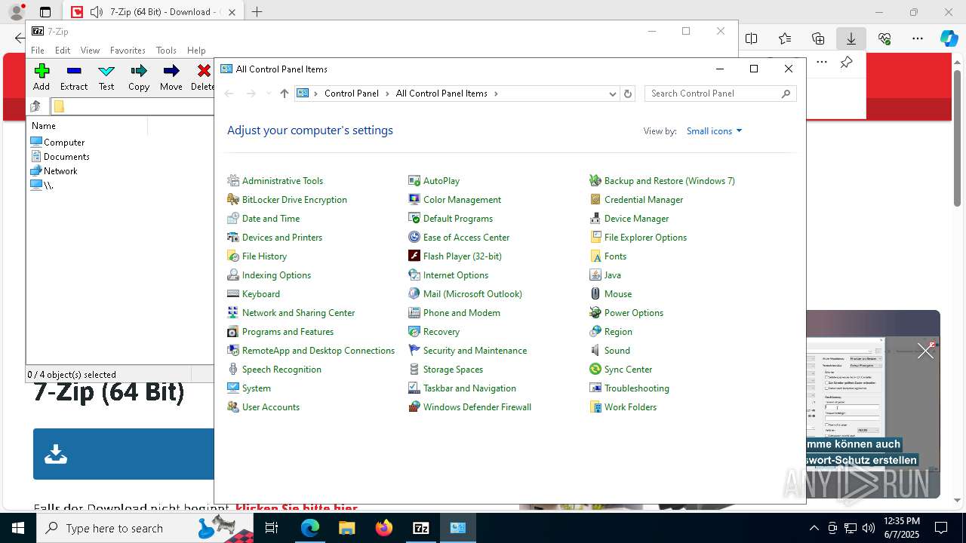
Task: Open the Flash Player (32-bit) icon
Action: pyautogui.click(x=414, y=256)
